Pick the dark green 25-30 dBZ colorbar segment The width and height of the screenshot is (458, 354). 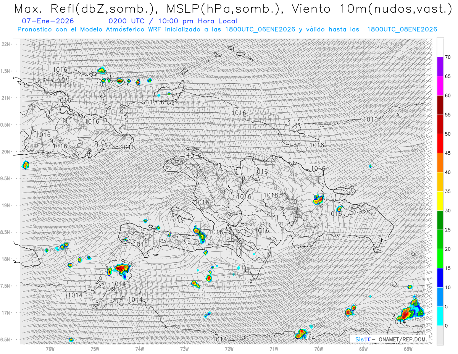440,220
